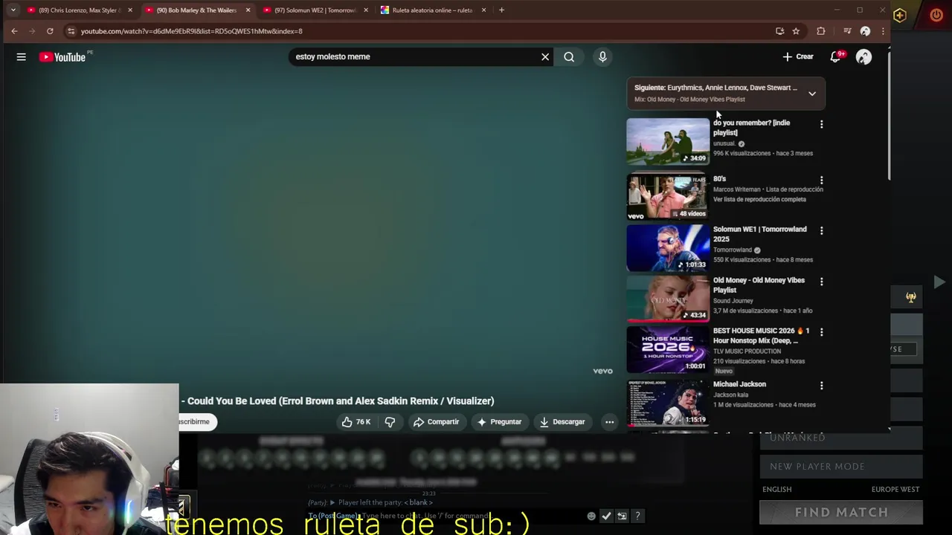Open YouTube notifications bell
Image resolution: width=952 pixels, height=535 pixels.
tap(836, 56)
